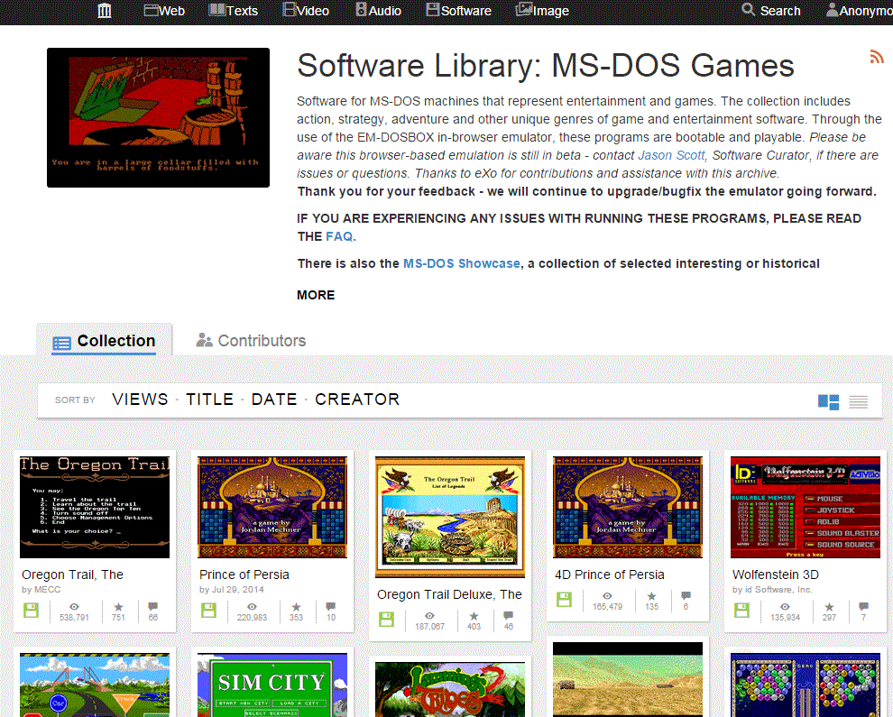The height and width of the screenshot is (717, 893).
Task: Open the bubble shooter game thumbnail
Action: point(806,685)
